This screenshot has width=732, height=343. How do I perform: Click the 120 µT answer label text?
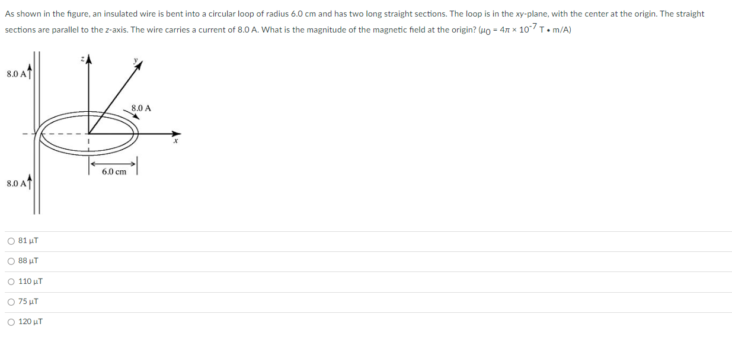[x=30, y=322]
